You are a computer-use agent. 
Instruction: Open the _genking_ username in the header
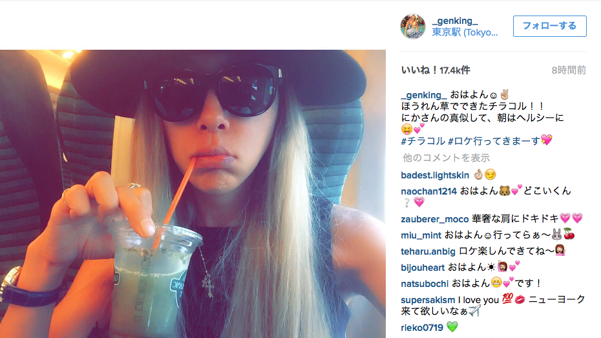[x=455, y=21]
